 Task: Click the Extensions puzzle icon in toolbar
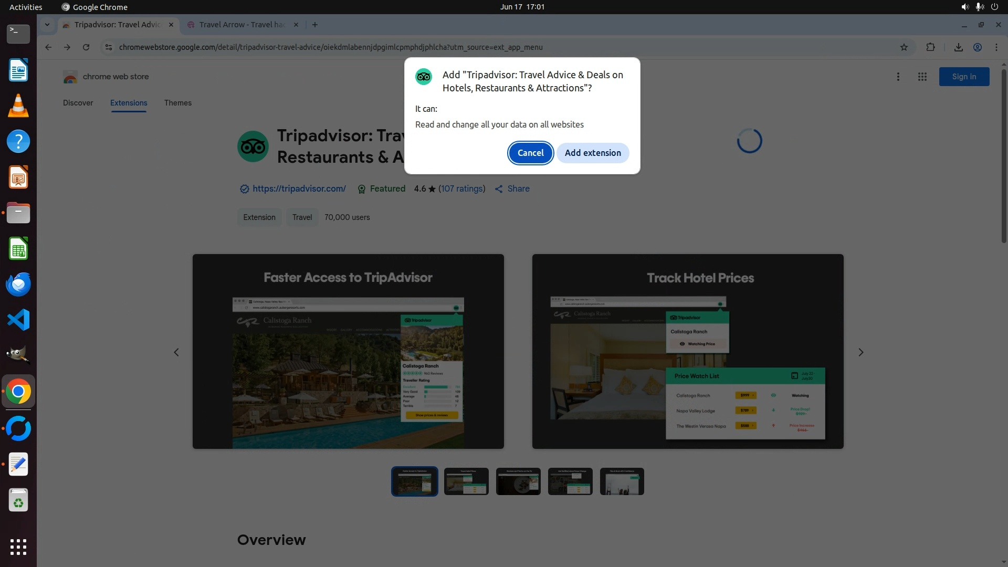pyautogui.click(x=930, y=47)
